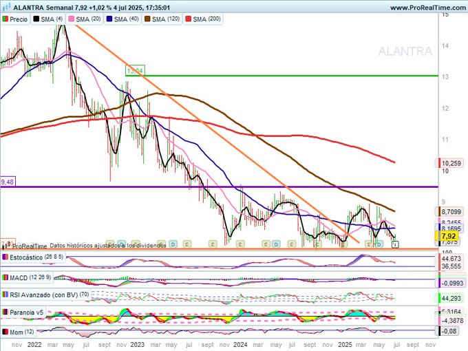
Task: Click the brown SMA (120) legend square
Action: [x=147, y=19]
